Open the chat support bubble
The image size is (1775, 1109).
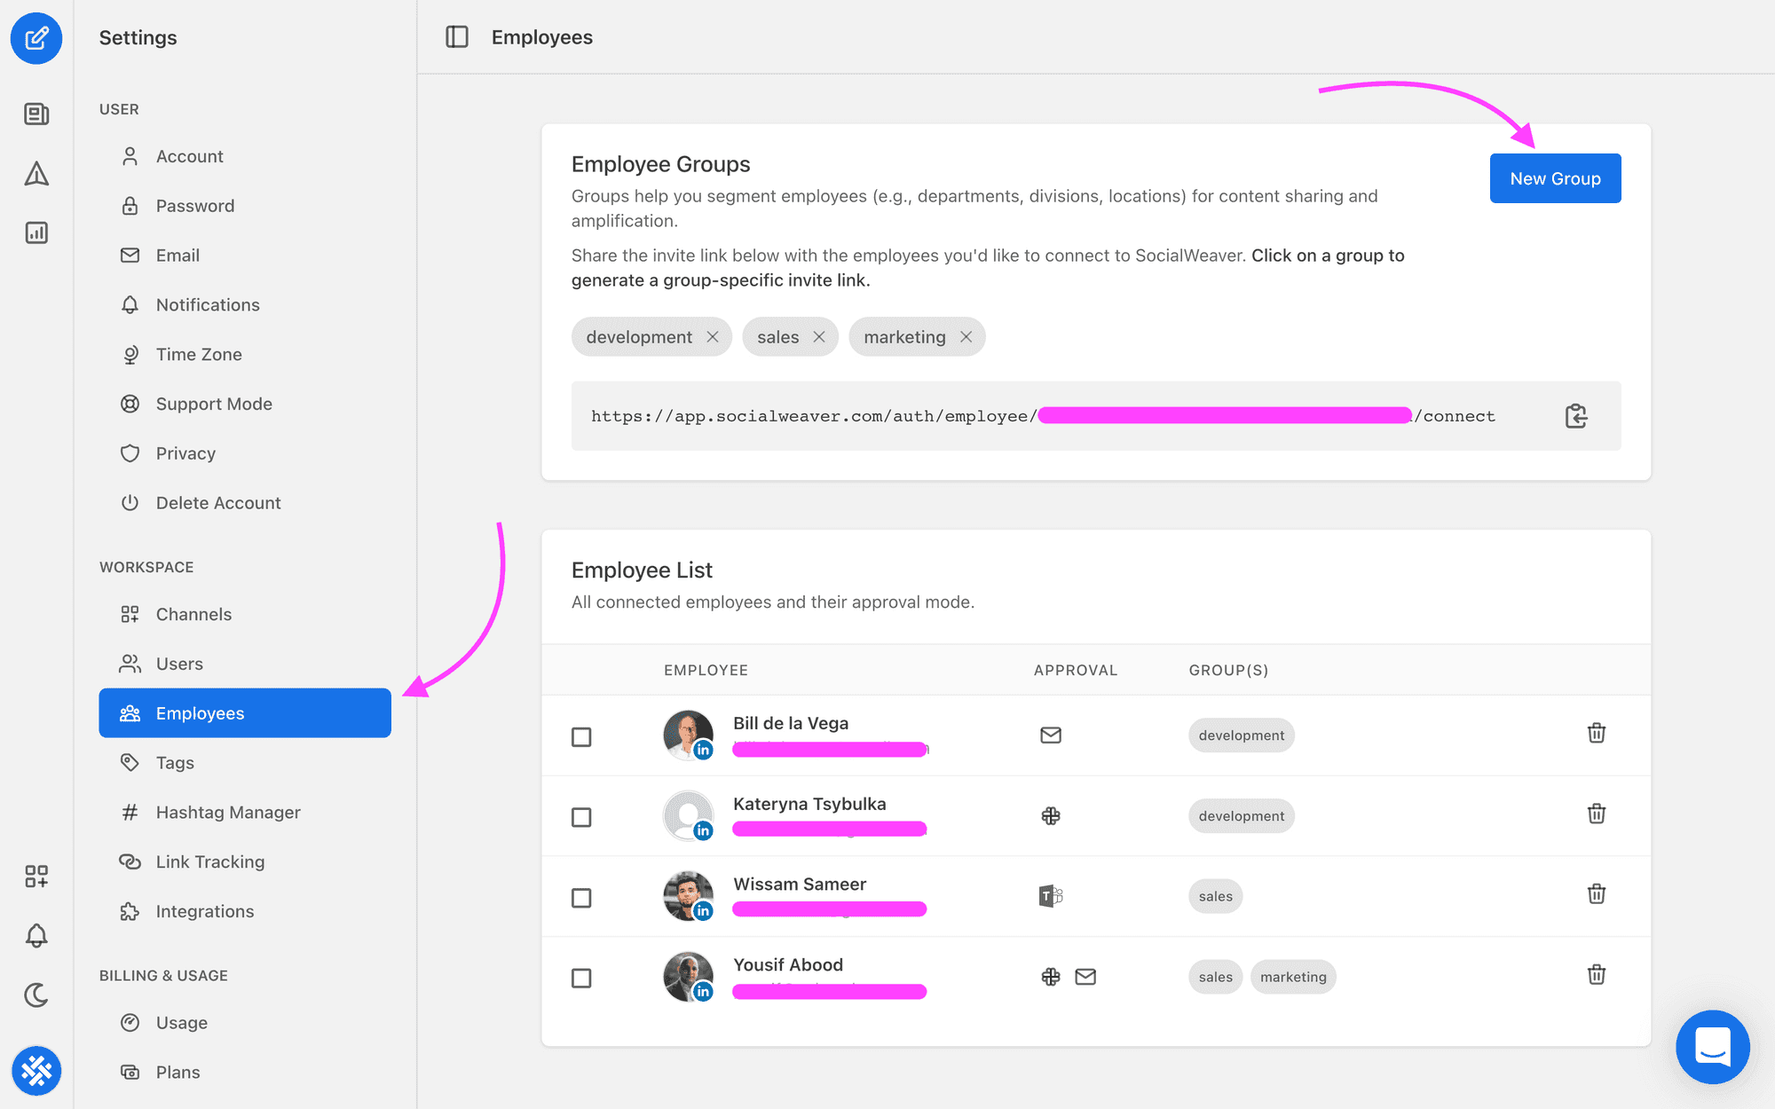point(1713,1047)
